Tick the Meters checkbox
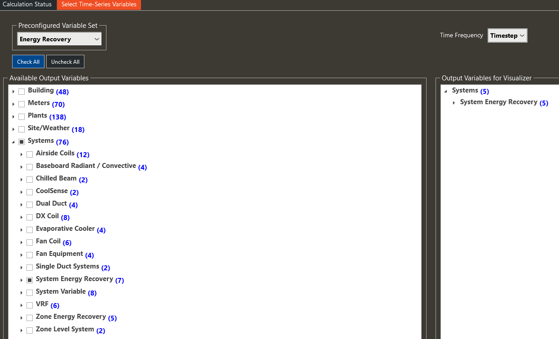The width and height of the screenshot is (559, 339). coord(22,104)
